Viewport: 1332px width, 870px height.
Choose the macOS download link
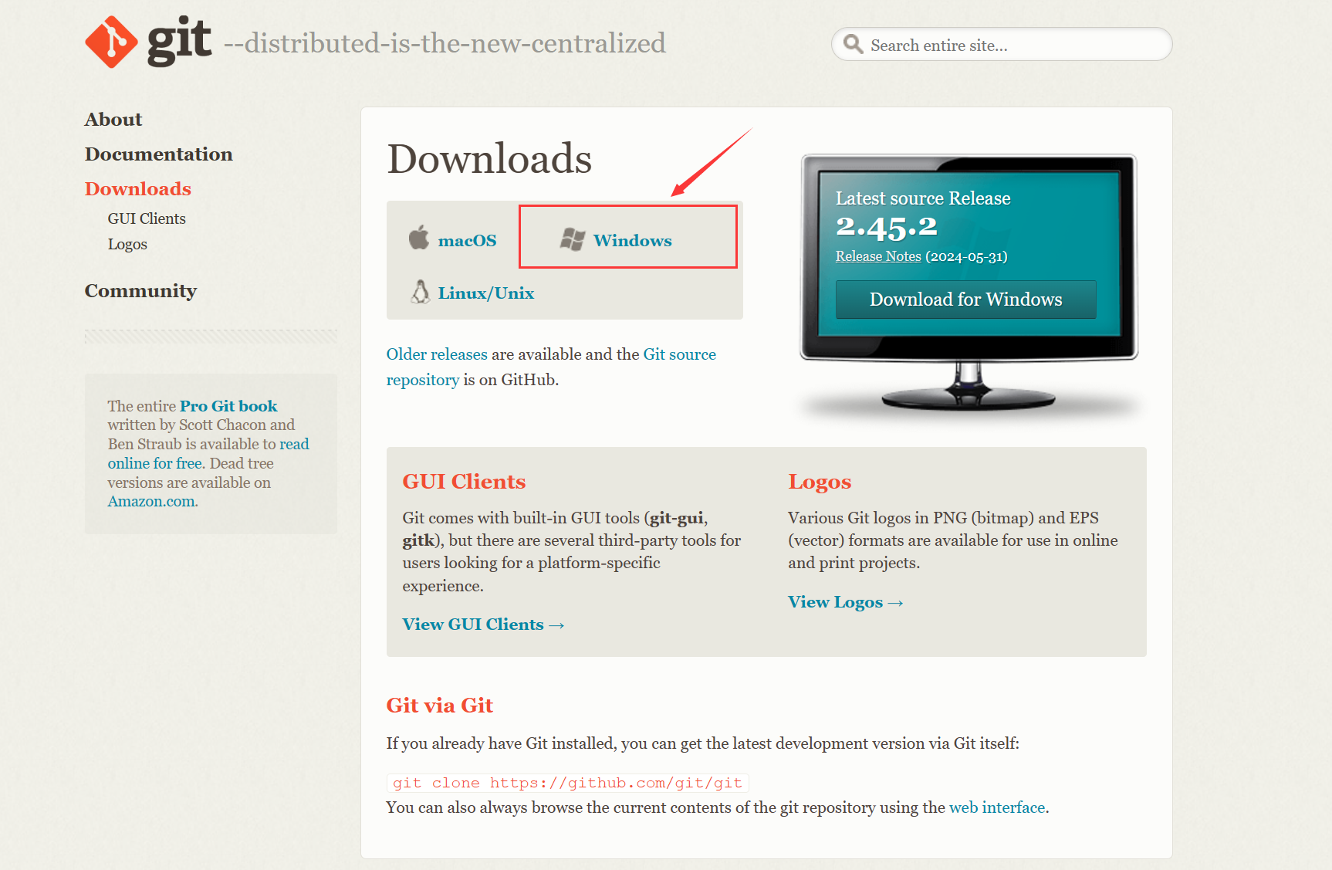tap(467, 241)
